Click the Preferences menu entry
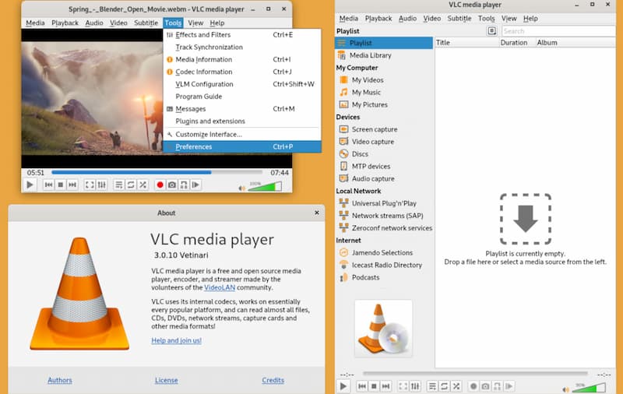This screenshot has height=394, width=623. [x=242, y=146]
